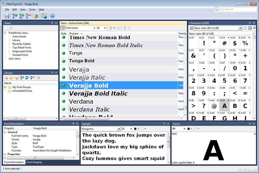Click the new group folder icon in the Groups panel
Image resolution: width=259 pixels, height=173 pixels.
point(6,78)
